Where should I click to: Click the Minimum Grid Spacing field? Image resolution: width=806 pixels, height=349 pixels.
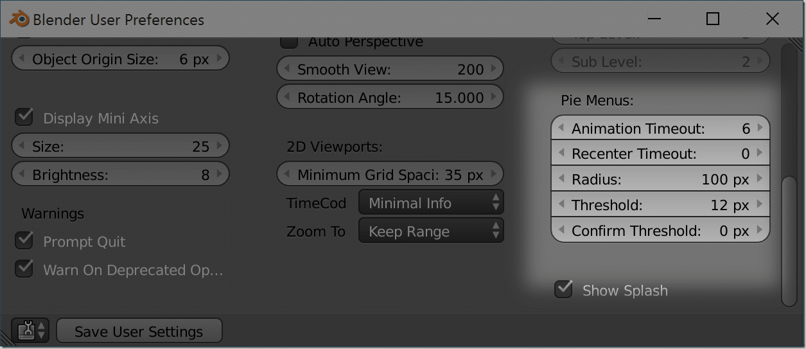390,174
